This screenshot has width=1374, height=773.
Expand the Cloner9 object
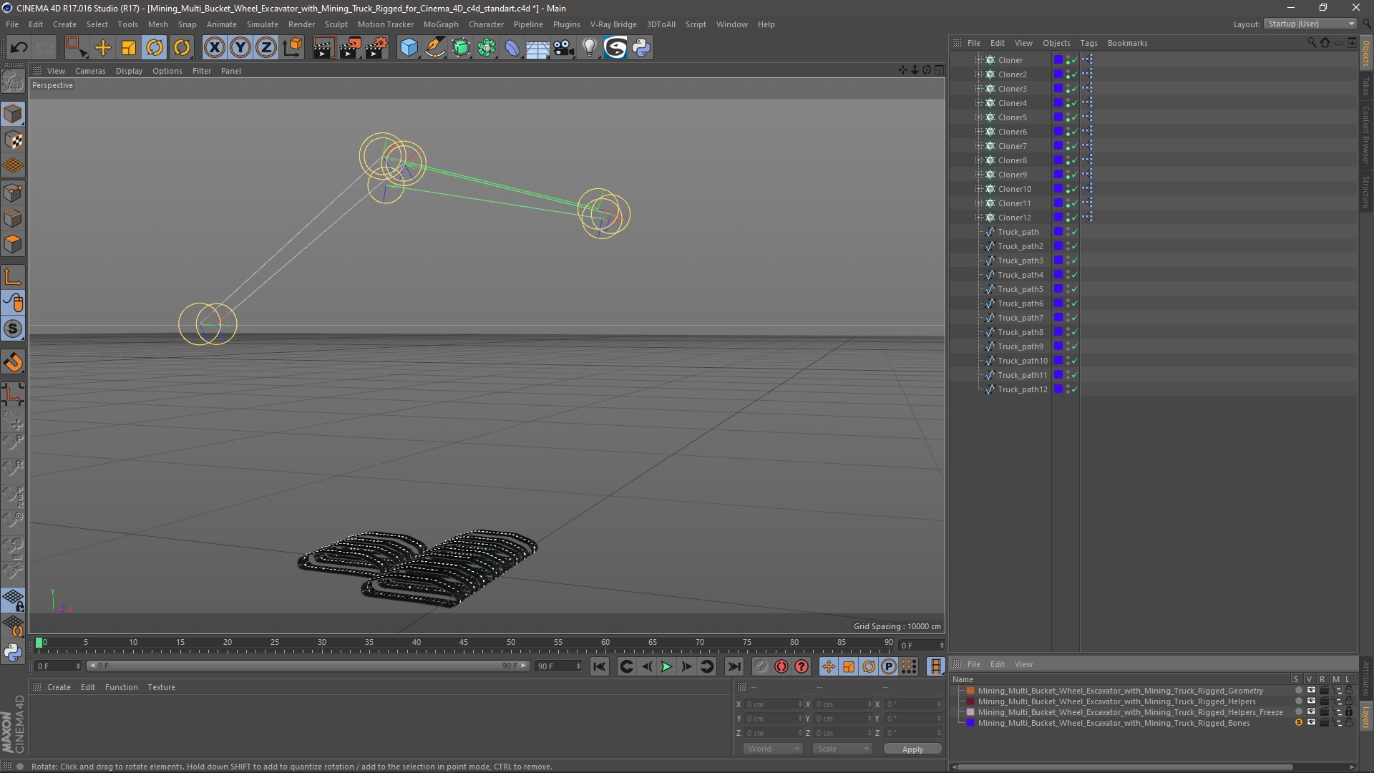coord(978,175)
